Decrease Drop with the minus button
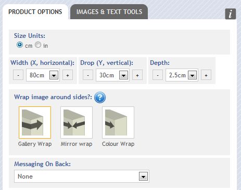Screen dimensions: 241x190 pyautogui.click(x=88, y=75)
